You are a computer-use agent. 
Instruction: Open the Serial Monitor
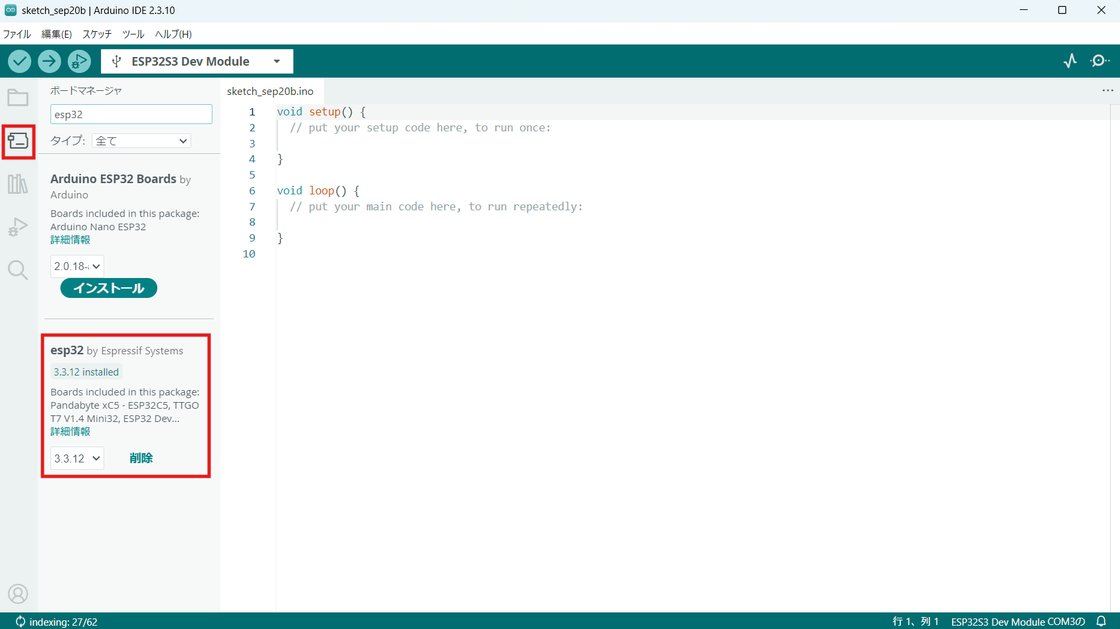point(1099,61)
